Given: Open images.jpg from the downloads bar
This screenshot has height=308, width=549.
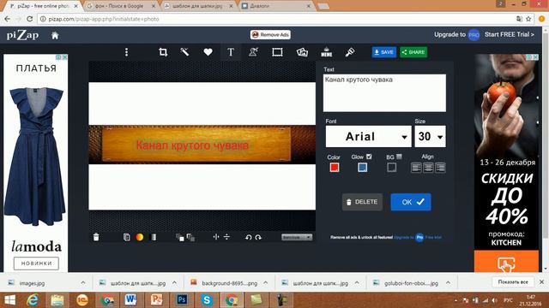Looking at the screenshot, I should (32, 283).
